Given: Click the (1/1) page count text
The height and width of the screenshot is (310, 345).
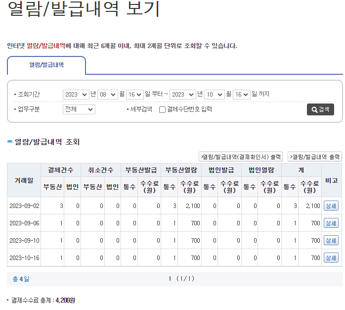Looking at the screenshot, I should pyautogui.click(x=185, y=279).
